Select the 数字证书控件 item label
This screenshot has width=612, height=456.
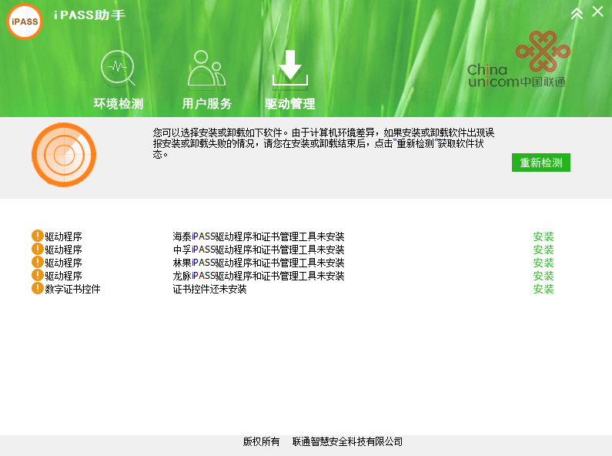[72, 289]
